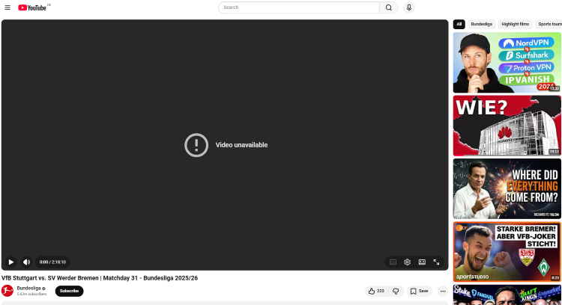Image resolution: width=562 pixels, height=305 pixels.
Task: Open more actions ellipsis menu
Action: (x=443, y=291)
